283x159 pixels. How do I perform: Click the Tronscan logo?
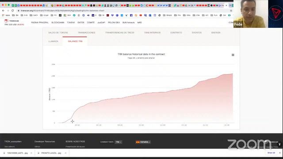[11, 21]
